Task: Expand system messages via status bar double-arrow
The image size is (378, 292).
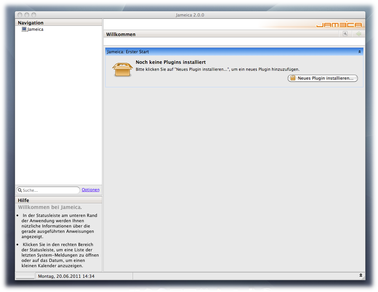Action: tap(361, 275)
